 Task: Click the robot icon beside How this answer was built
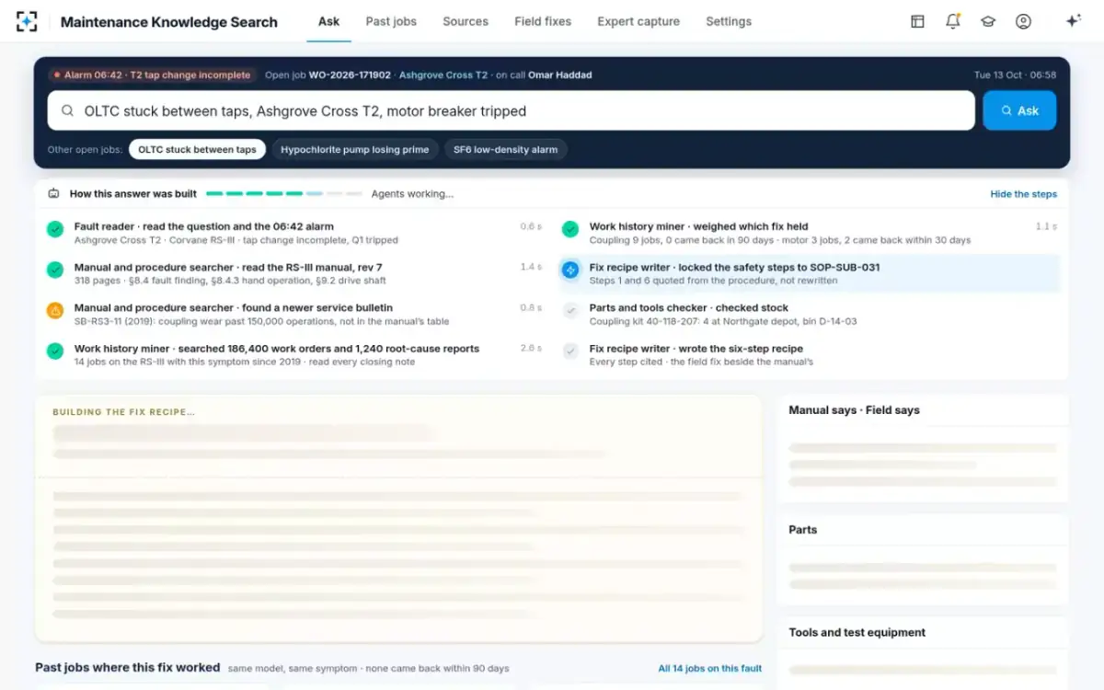[53, 194]
